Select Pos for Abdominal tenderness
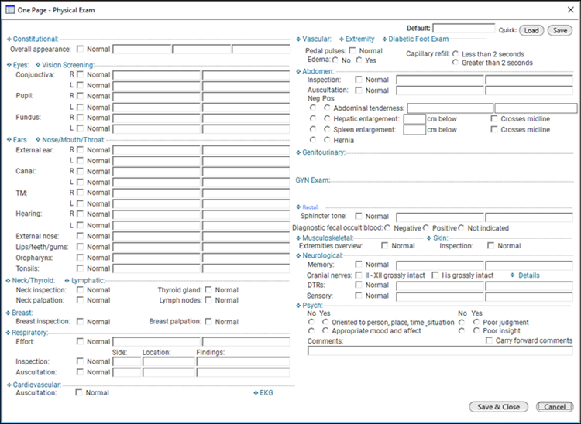This screenshot has width=581, height=424. coord(327,108)
